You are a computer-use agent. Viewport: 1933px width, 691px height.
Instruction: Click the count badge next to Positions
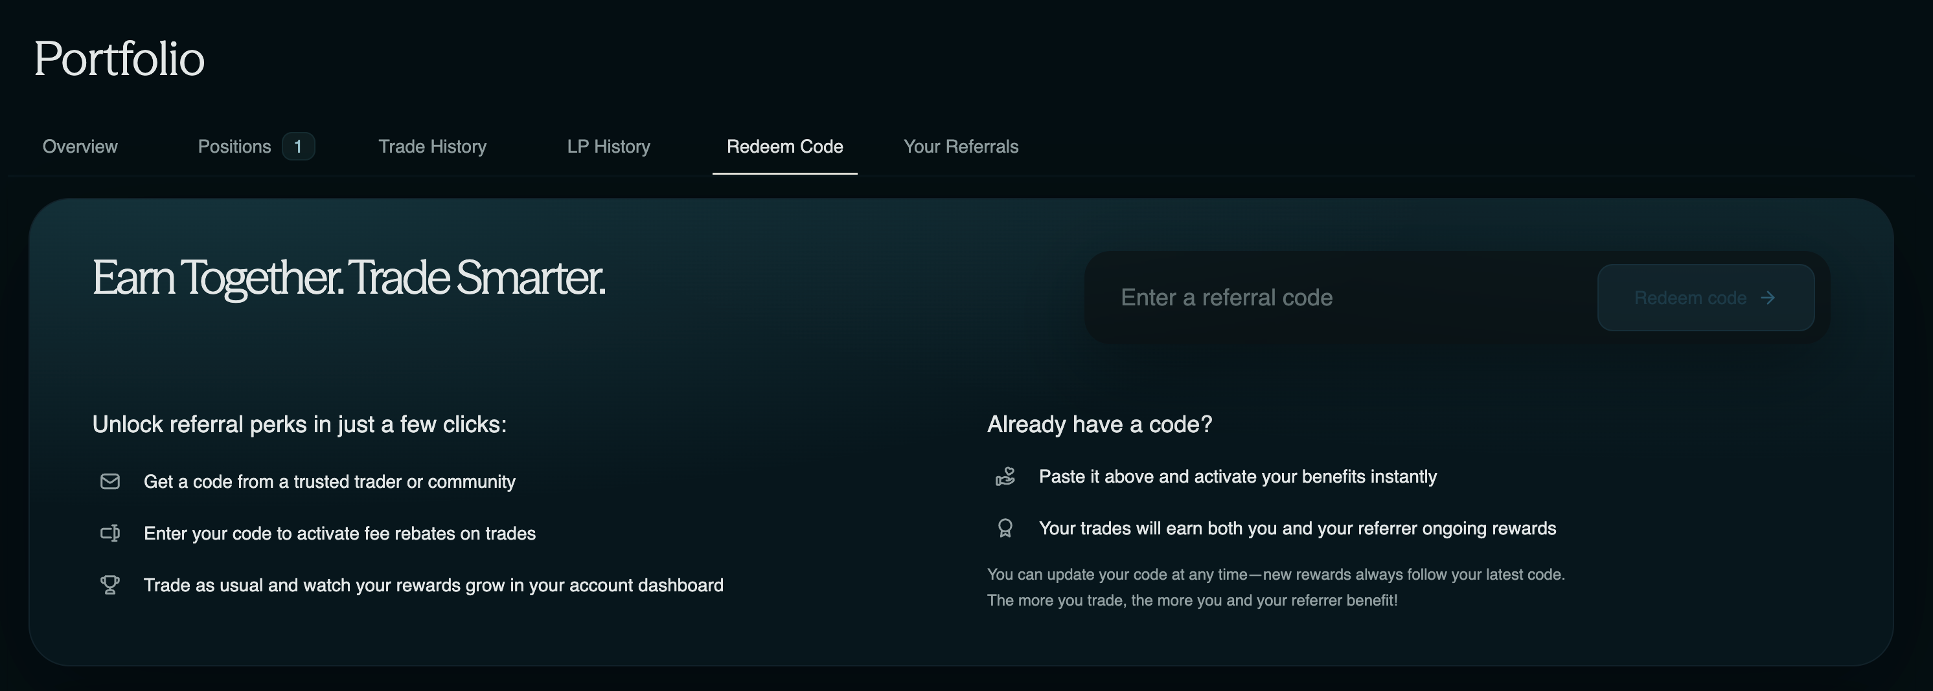click(298, 146)
